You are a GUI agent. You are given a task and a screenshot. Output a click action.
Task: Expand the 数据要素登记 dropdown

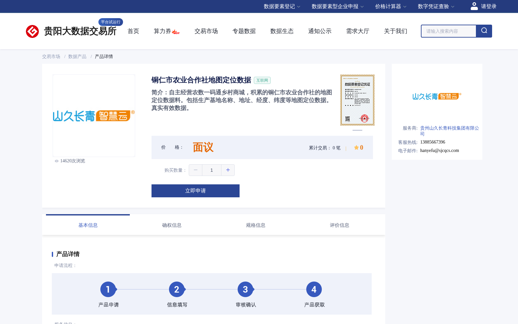[x=282, y=6]
